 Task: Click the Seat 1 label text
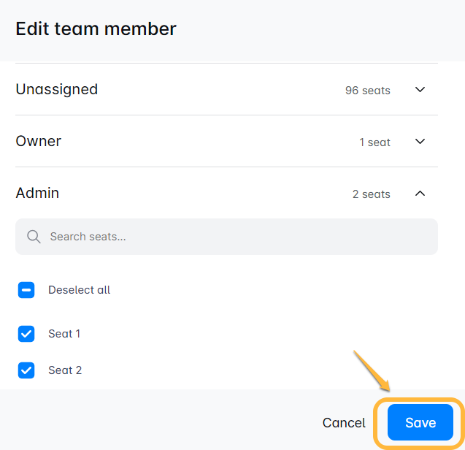tap(64, 334)
